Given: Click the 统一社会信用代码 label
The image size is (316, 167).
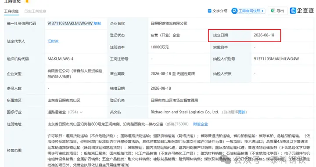Looking at the screenshot, I should [x=22, y=23].
